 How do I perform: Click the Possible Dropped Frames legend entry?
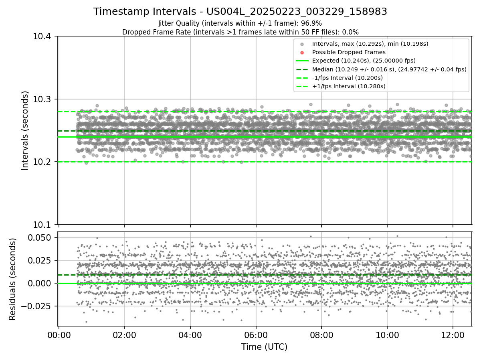click(349, 52)
